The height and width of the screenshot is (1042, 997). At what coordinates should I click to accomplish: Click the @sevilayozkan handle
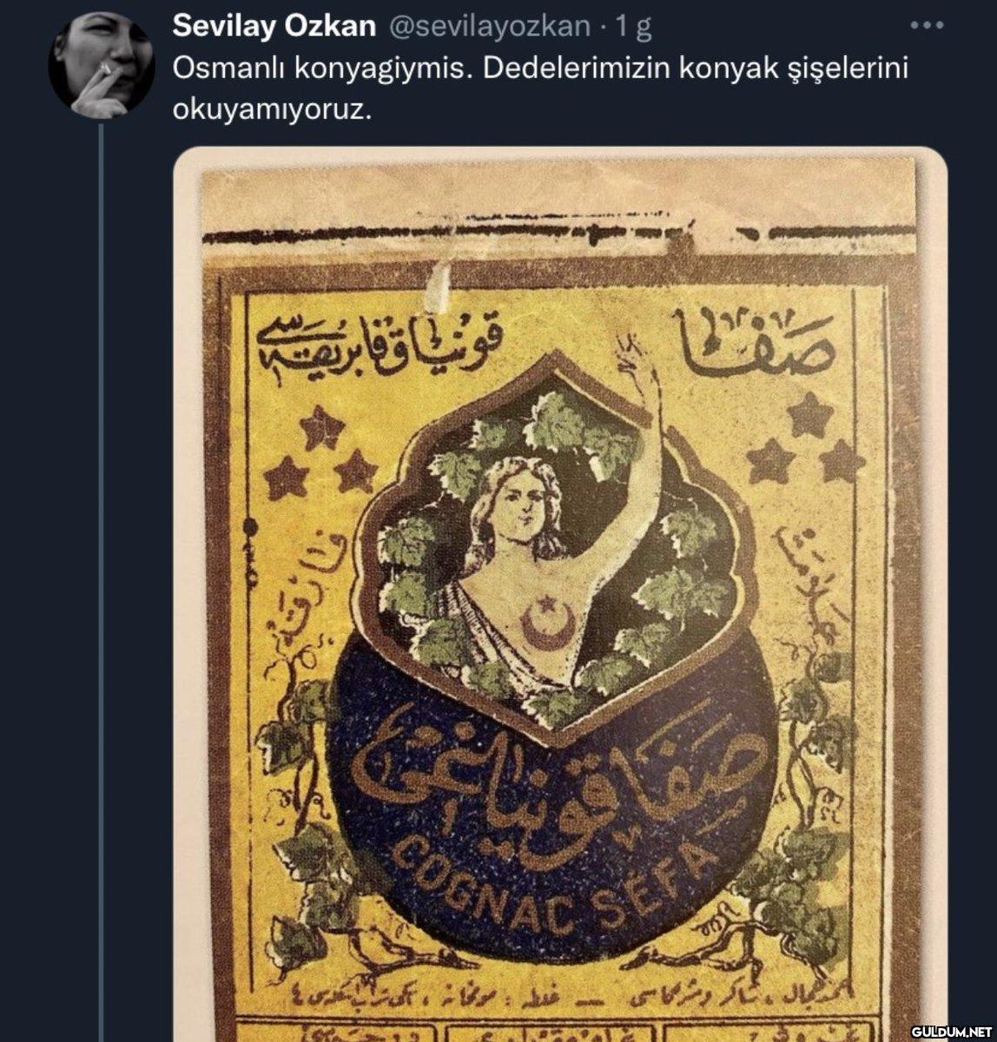point(487,27)
